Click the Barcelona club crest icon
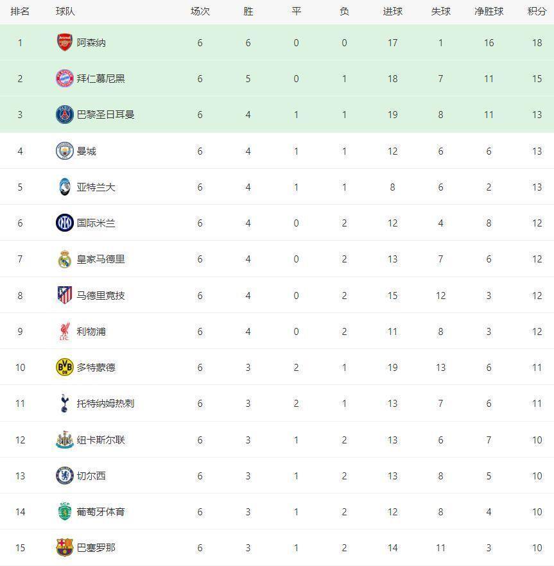 coord(64,547)
